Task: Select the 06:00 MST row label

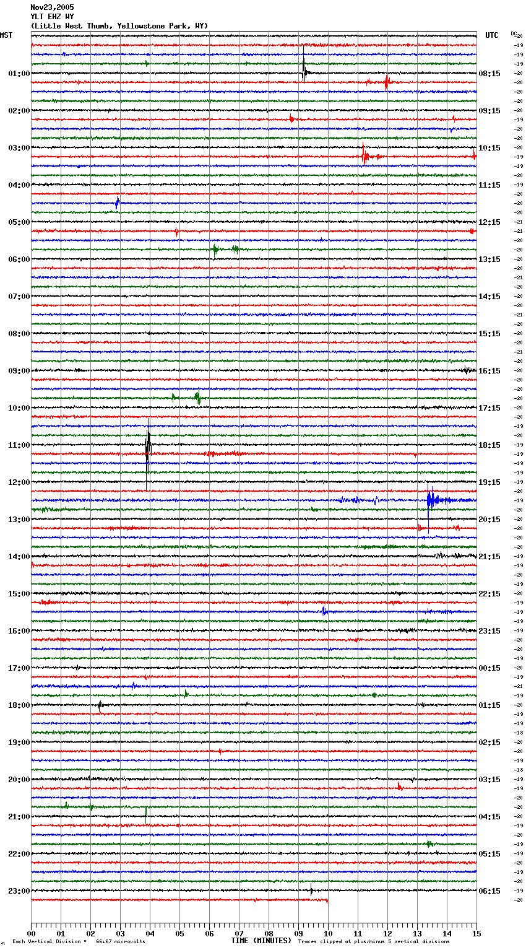Action: [x=19, y=259]
